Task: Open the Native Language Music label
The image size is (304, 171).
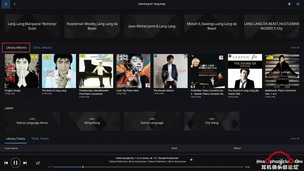Action: point(32,121)
